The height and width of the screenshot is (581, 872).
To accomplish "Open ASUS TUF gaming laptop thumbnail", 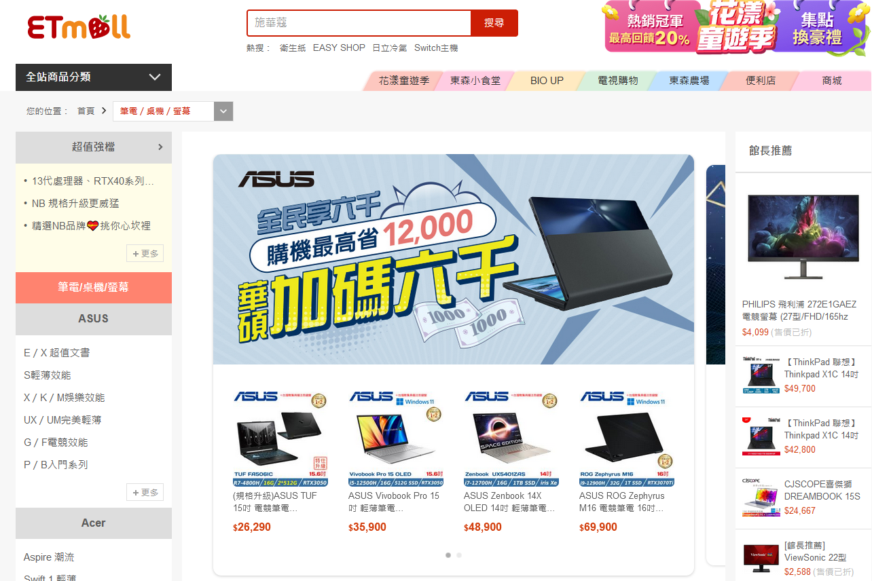I will click(281, 438).
